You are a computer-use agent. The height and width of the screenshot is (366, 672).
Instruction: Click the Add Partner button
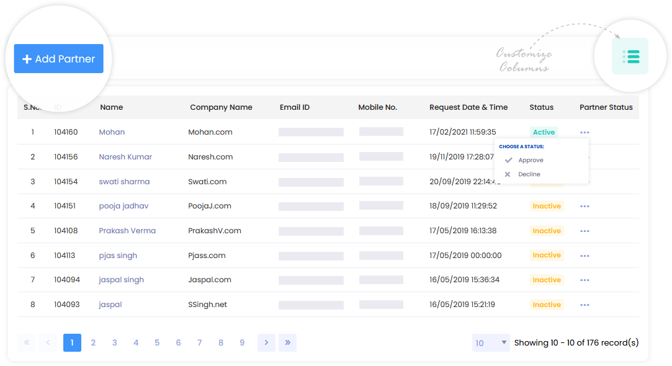click(59, 59)
